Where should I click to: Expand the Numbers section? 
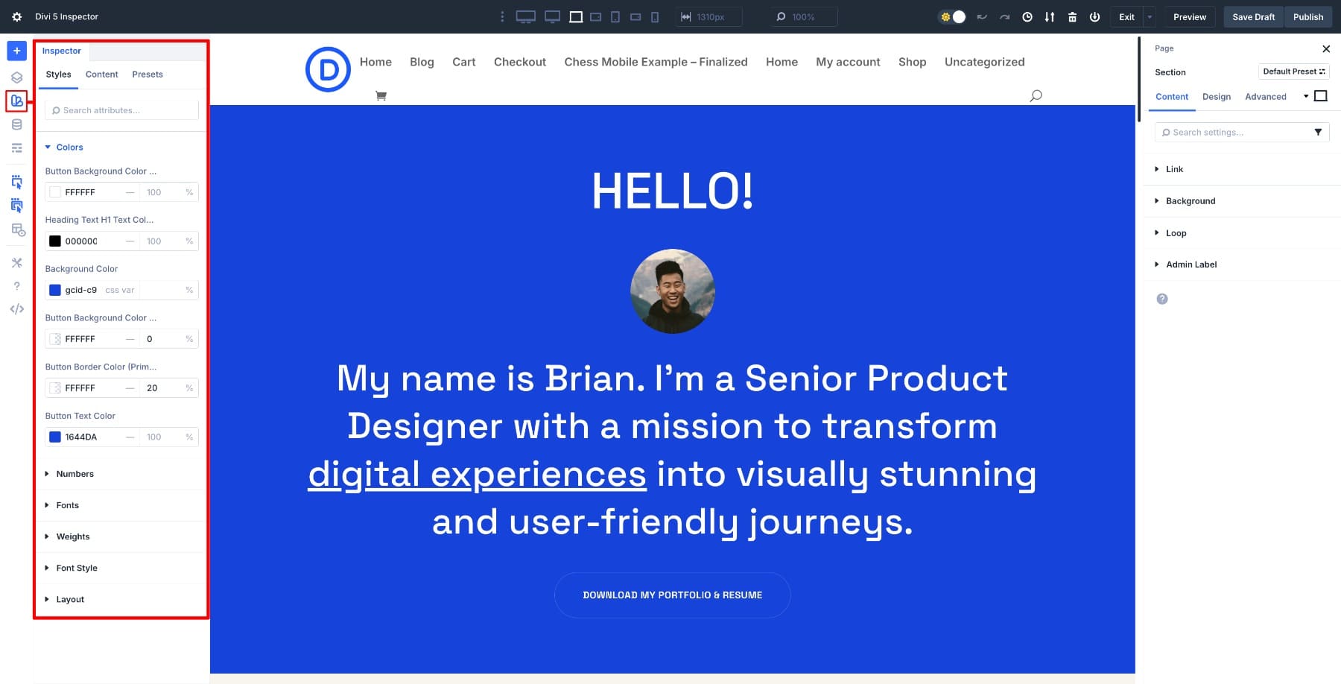(74, 474)
